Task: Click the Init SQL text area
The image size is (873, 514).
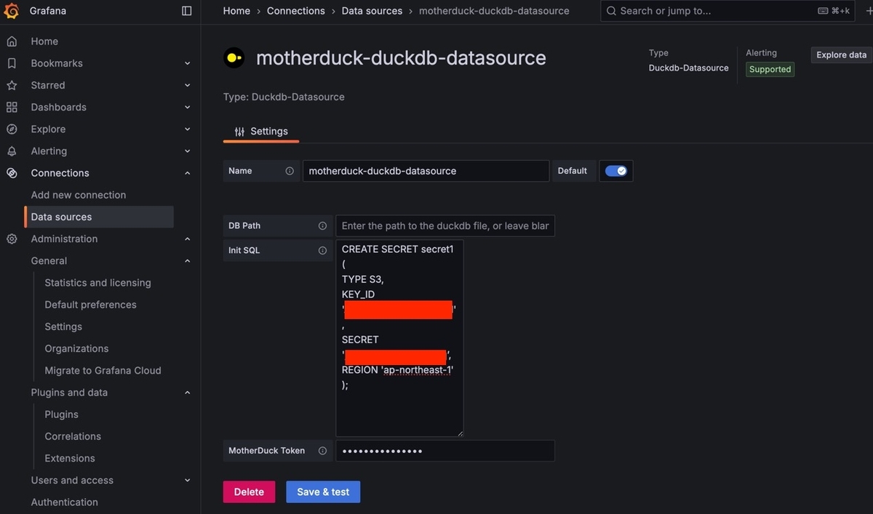Action: tap(399, 338)
